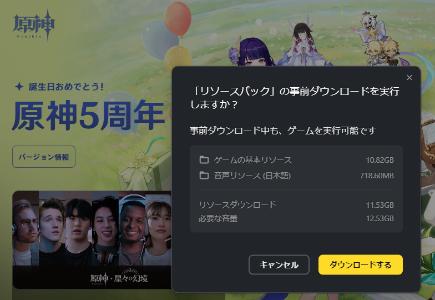The height and width of the screenshot is (300, 435).
Task: Open the 星々の幻境 banner thumbnail
Action: click(92, 239)
